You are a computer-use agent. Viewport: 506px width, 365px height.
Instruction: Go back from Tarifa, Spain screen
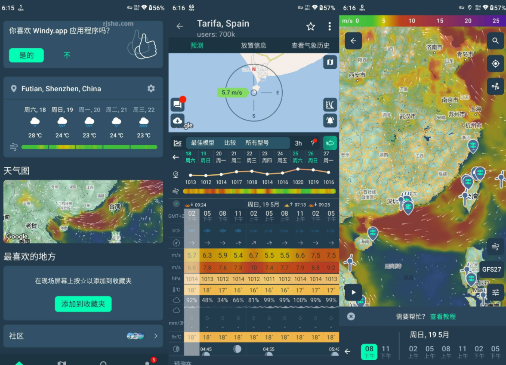tap(180, 26)
